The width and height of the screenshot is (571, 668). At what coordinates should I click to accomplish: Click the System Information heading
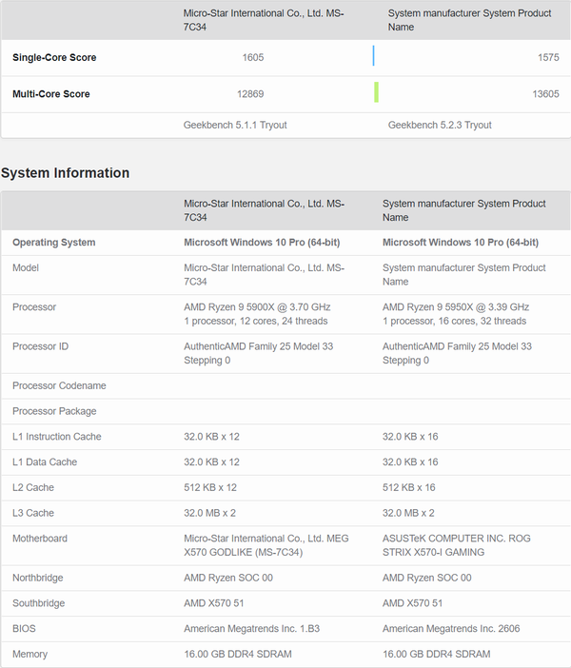[x=66, y=173]
